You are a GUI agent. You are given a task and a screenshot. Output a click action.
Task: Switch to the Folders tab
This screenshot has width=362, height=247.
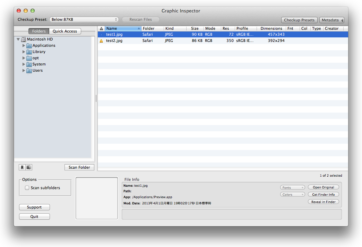tap(39, 31)
